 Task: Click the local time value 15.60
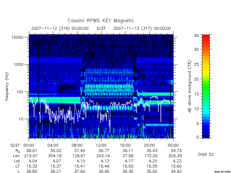pyautogui.click(x=176, y=166)
